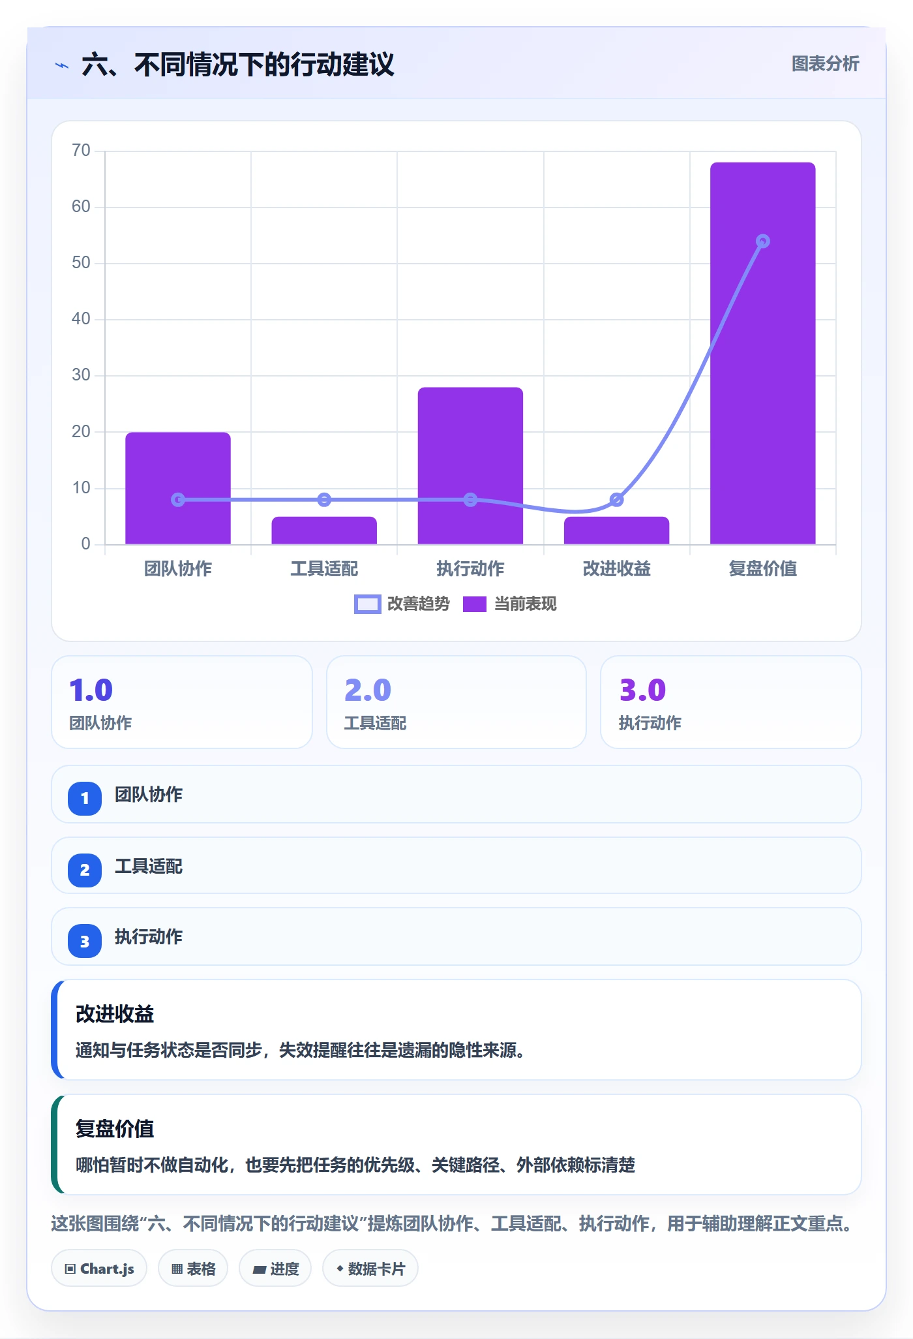The image size is (913, 1339).
Task: Open the 2.0 工具适配 stat card
Action: [456, 702]
